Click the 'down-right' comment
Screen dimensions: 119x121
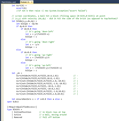pyautogui.click(x=40, y=42)
